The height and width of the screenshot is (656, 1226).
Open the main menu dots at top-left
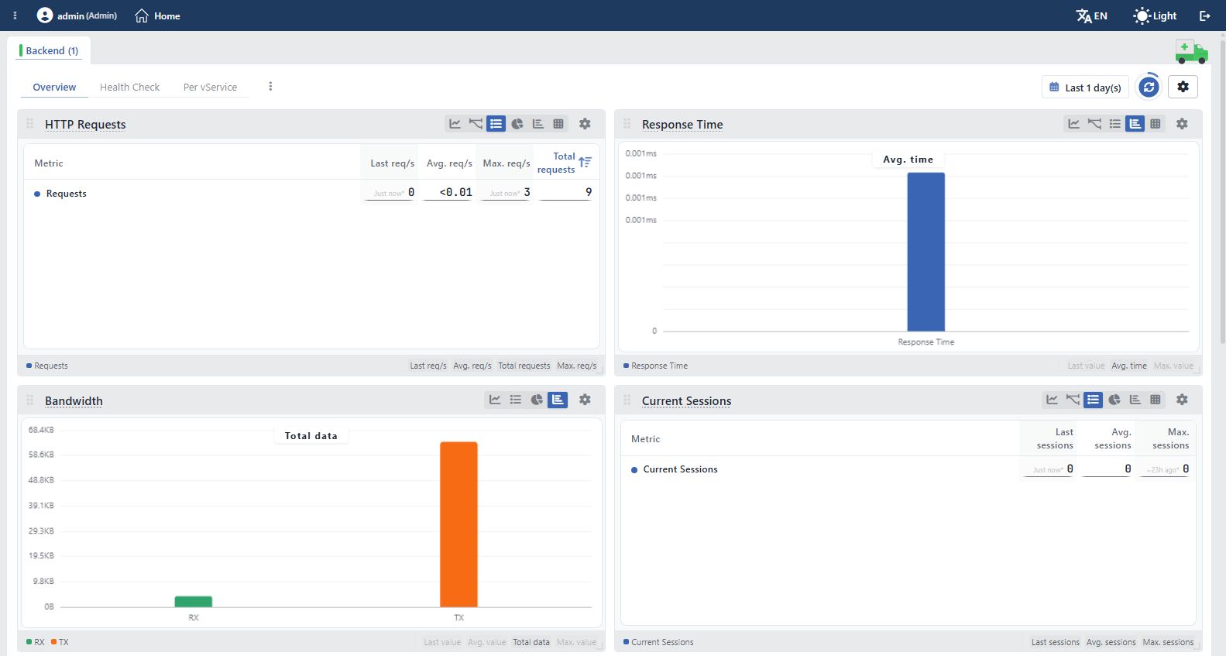(15, 15)
